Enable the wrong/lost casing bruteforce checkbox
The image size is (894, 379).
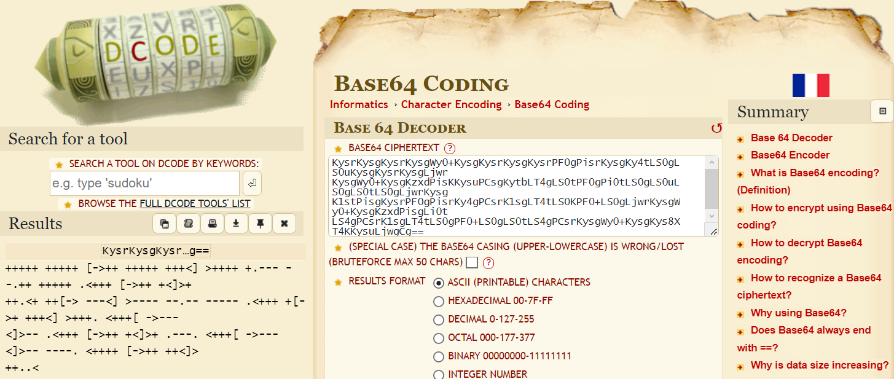click(472, 263)
